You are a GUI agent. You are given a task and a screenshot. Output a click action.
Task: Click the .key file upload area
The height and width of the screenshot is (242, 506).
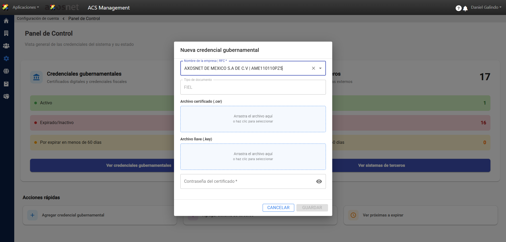click(253, 157)
